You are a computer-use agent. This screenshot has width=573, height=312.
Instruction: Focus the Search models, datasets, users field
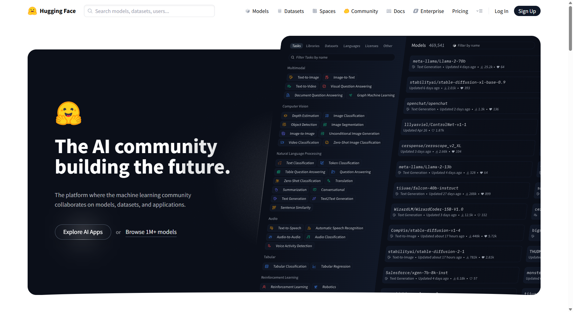(149, 11)
